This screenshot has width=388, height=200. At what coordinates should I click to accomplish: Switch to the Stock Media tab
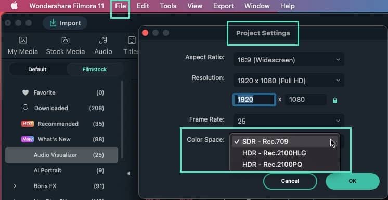tap(66, 46)
